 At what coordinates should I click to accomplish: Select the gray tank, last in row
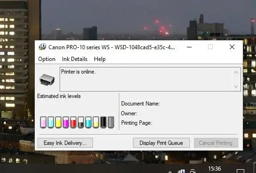pos(111,122)
